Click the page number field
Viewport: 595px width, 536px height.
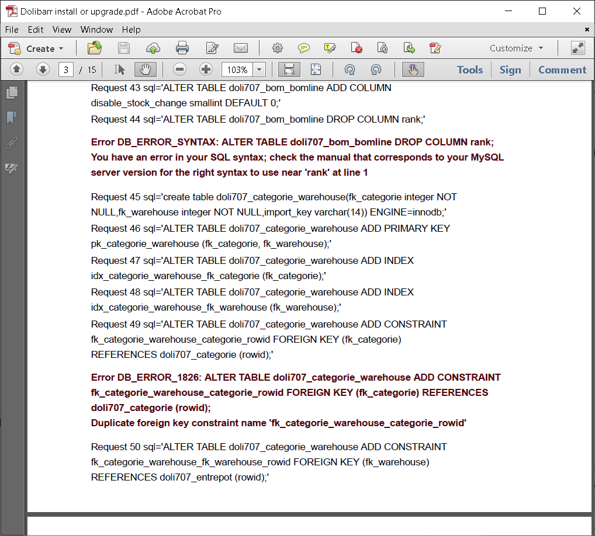tap(67, 70)
